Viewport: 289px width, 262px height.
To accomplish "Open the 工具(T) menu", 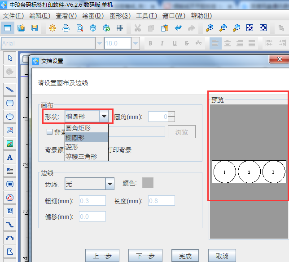I will tap(146, 15).
